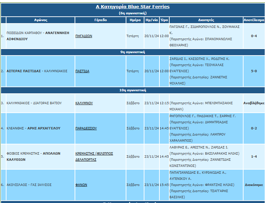This screenshot has height=203, width=265.
Task: Click the (6η αγωνιστική) subtitle
Action: (132, 13)
